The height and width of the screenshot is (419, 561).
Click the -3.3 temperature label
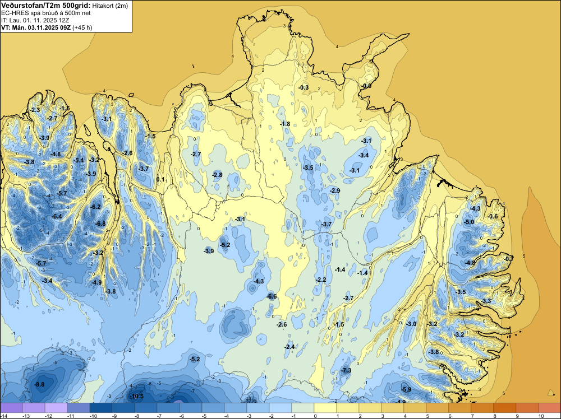pyautogui.click(x=486, y=301)
